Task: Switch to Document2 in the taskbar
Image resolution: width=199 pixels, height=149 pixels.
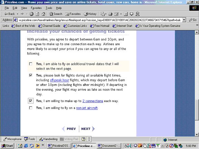Action: coord(109,146)
